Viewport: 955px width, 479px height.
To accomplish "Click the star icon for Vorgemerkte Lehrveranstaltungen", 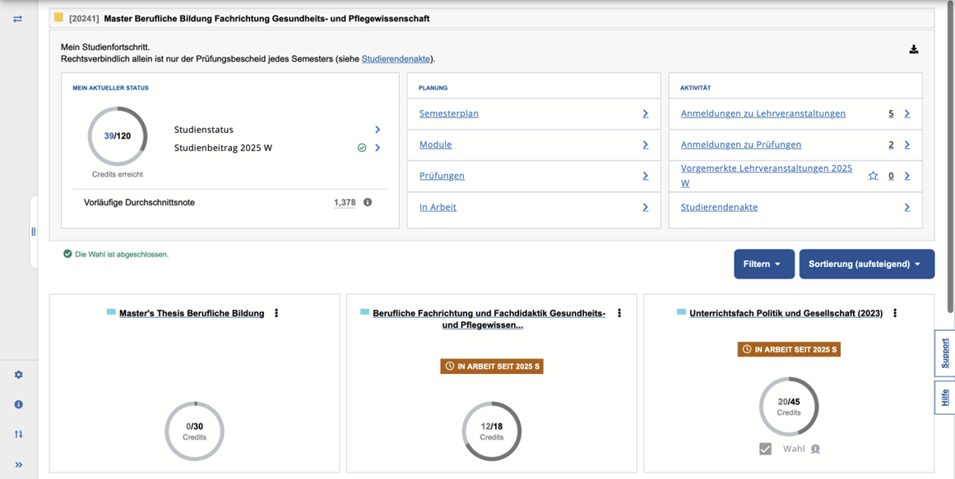I will (873, 176).
